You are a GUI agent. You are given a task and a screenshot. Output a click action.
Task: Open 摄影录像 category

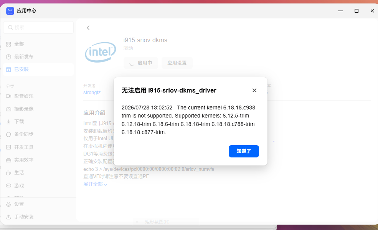click(38, 109)
